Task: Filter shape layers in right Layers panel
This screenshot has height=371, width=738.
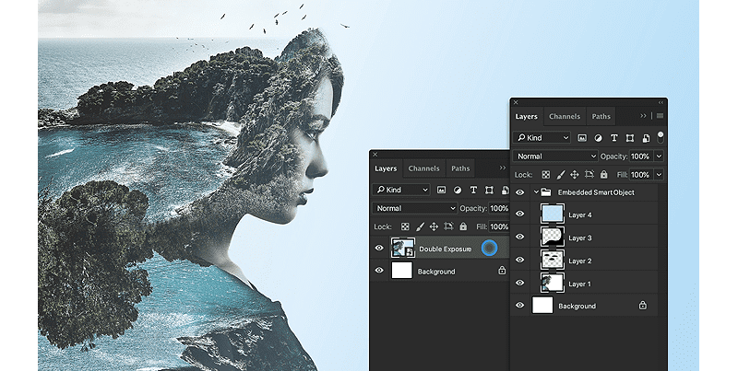Action: coord(630,137)
